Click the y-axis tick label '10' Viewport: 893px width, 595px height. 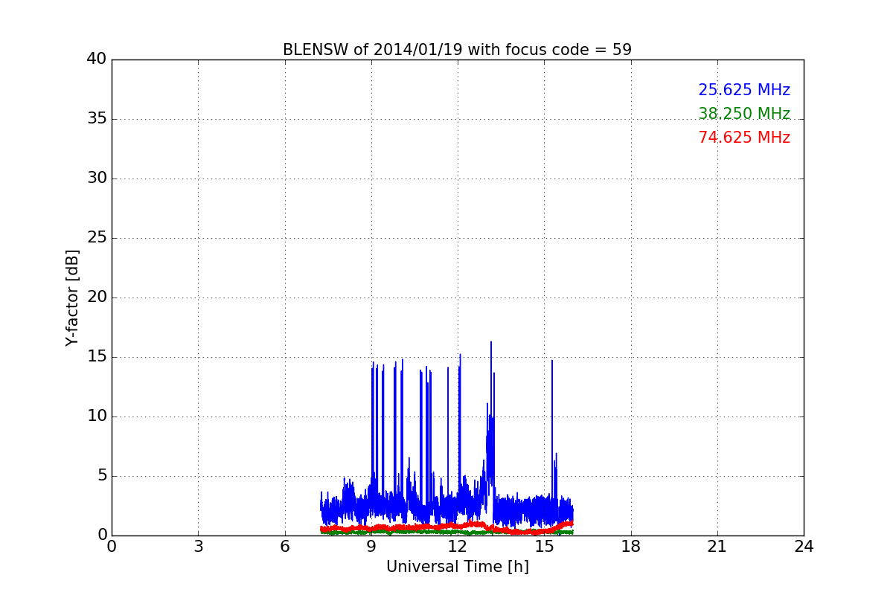[97, 416]
